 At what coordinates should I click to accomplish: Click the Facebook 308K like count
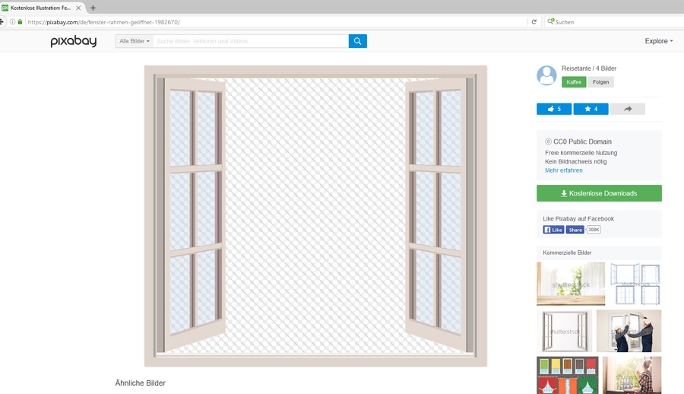[x=594, y=230]
